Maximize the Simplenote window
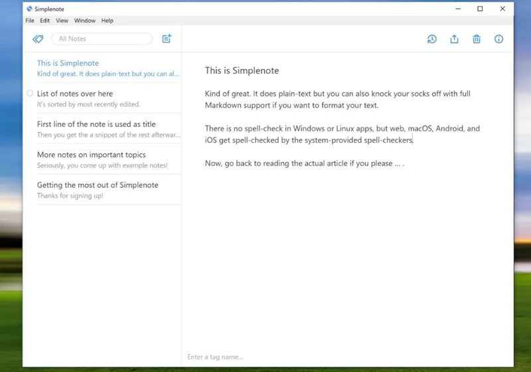Screen dimensions: 531x372 coord(480,9)
